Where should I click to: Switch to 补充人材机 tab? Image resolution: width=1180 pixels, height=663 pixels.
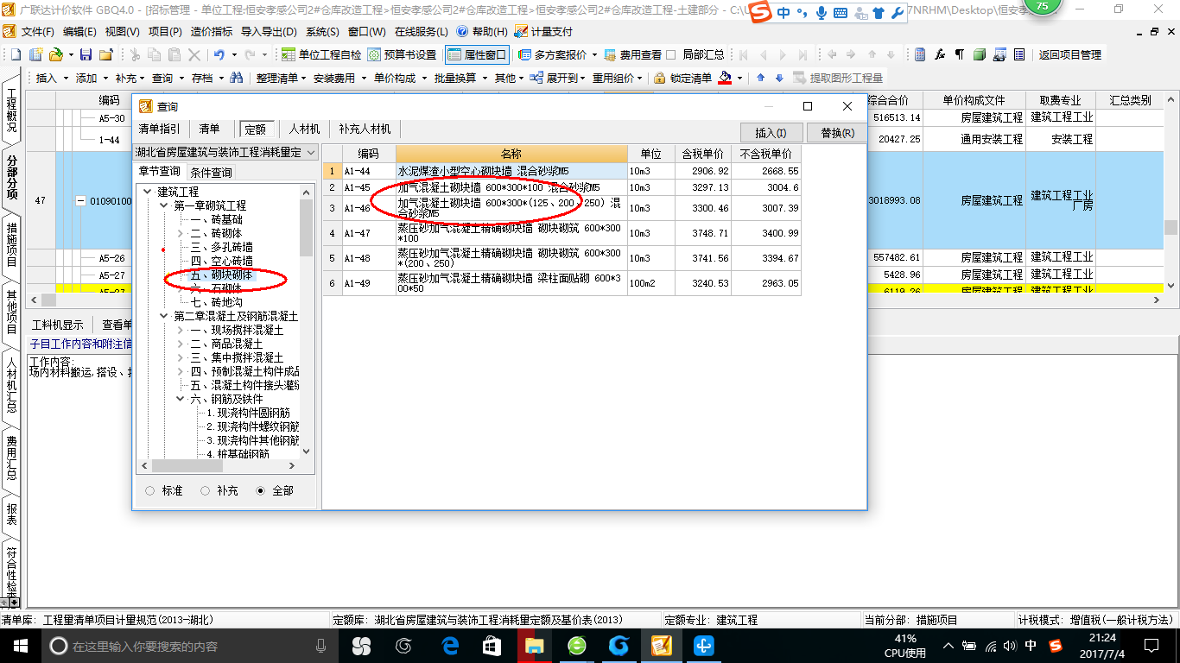[365, 129]
